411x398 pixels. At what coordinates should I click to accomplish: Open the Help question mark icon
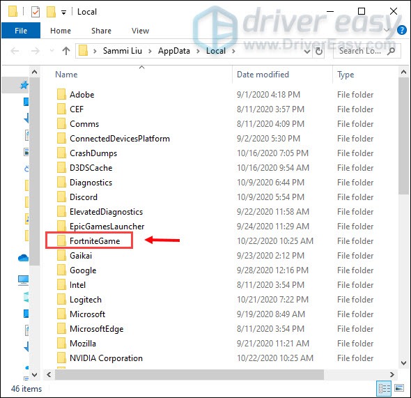[402, 30]
